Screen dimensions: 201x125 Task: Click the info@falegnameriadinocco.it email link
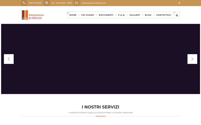pyautogui.click(x=94, y=3)
